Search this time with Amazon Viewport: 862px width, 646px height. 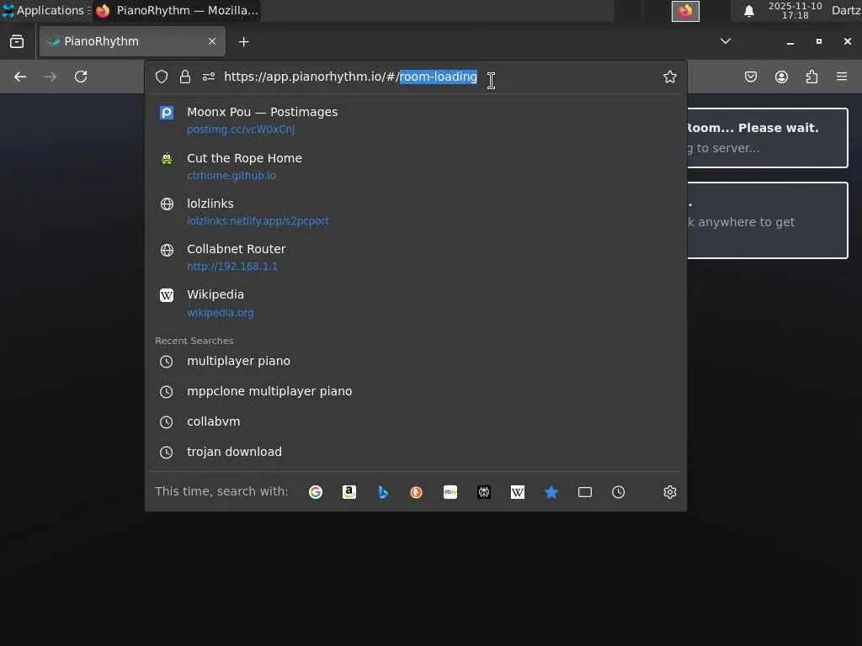349,492
